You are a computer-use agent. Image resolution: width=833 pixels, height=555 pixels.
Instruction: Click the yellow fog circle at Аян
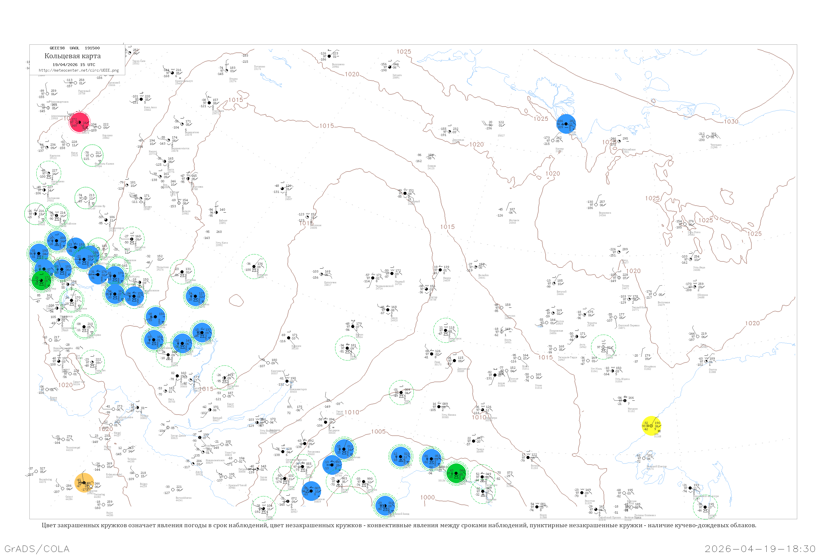[651, 426]
